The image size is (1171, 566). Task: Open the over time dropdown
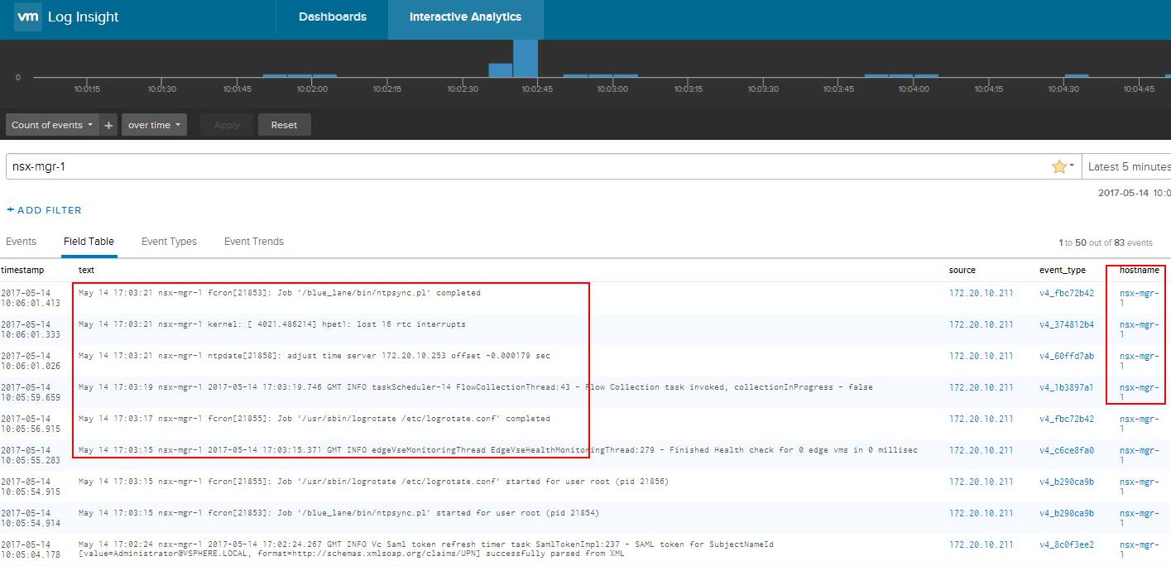point(155,125)
